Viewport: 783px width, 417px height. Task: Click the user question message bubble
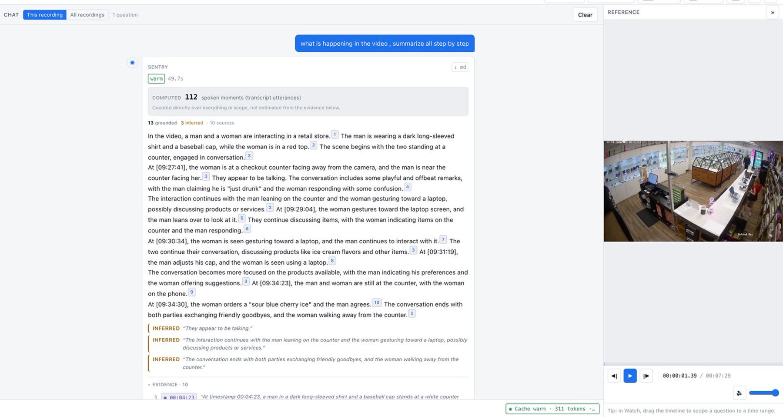tap(385, 44)
